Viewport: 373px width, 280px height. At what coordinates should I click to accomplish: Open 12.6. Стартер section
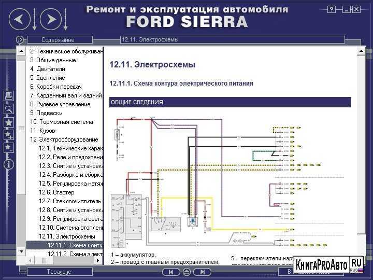pos(56,192)
